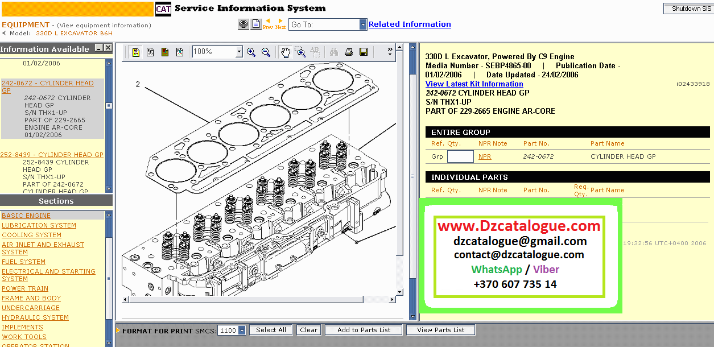The width and height of the screenshot is (714, 347).
Task: Select the second page layout icon in viewer toolbar
Action: click(150, 52)
